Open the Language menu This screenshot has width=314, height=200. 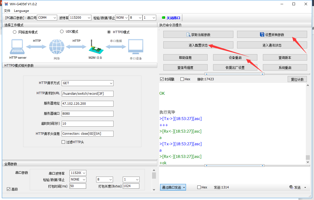coord(21,11)
